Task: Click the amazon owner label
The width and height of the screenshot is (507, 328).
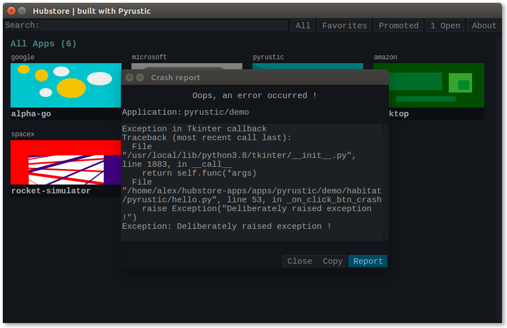Action: point(386,57)
